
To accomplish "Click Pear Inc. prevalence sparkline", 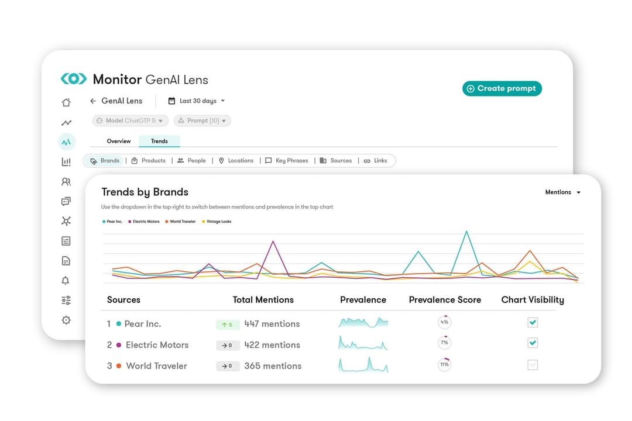I will click(x=363, y=322).
